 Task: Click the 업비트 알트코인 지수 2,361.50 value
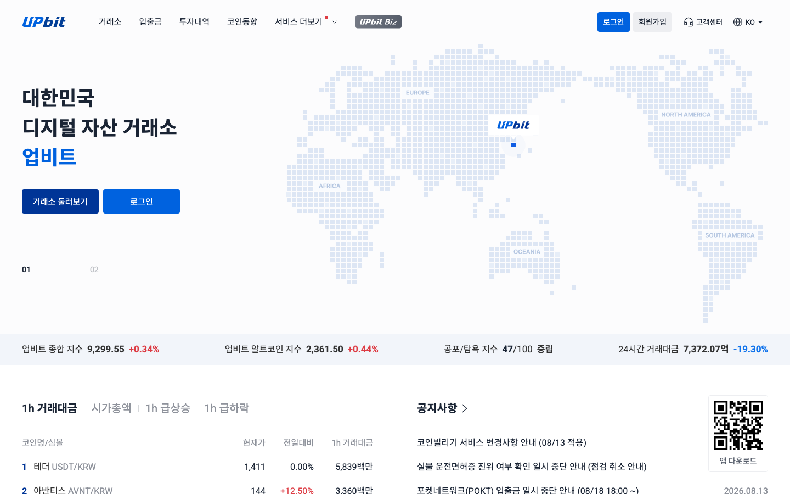point(325,349)
